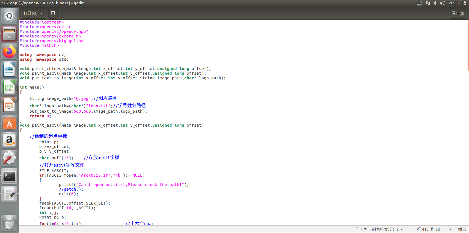Viewport: 469px width, 233px height.
Task: Click on exit(0); line
Action: coord(69,194)
